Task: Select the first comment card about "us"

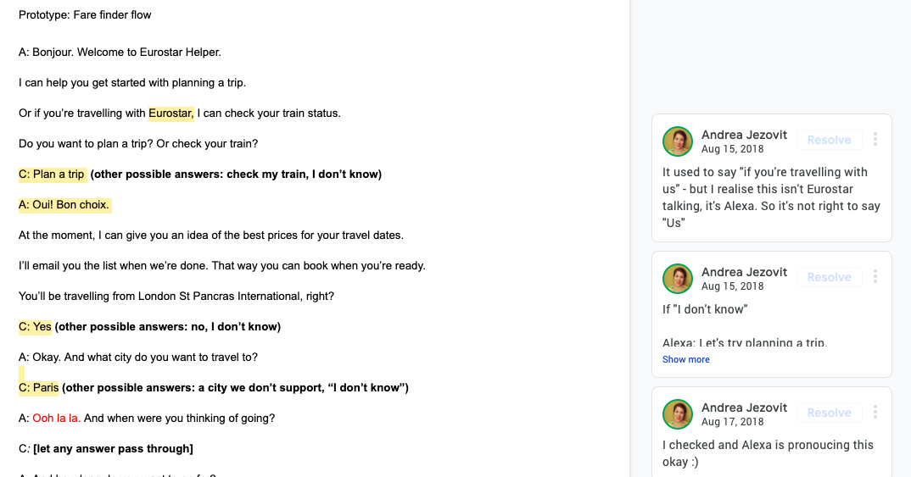Action: point(771,197)
